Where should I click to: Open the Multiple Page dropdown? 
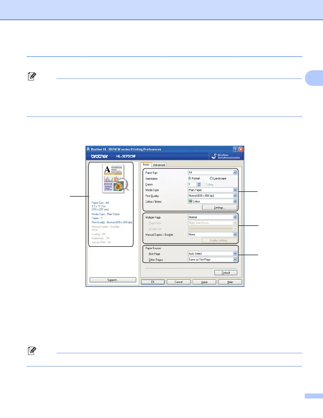[x=212, y=217]
